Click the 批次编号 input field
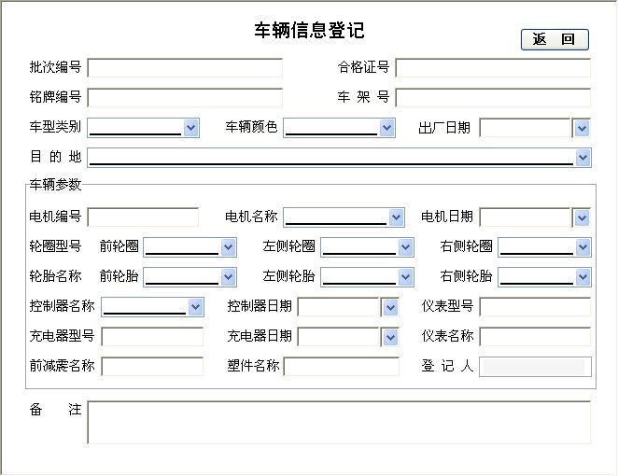Image resolution: width=618 pixels, height=476 pixels. (185, 68)
